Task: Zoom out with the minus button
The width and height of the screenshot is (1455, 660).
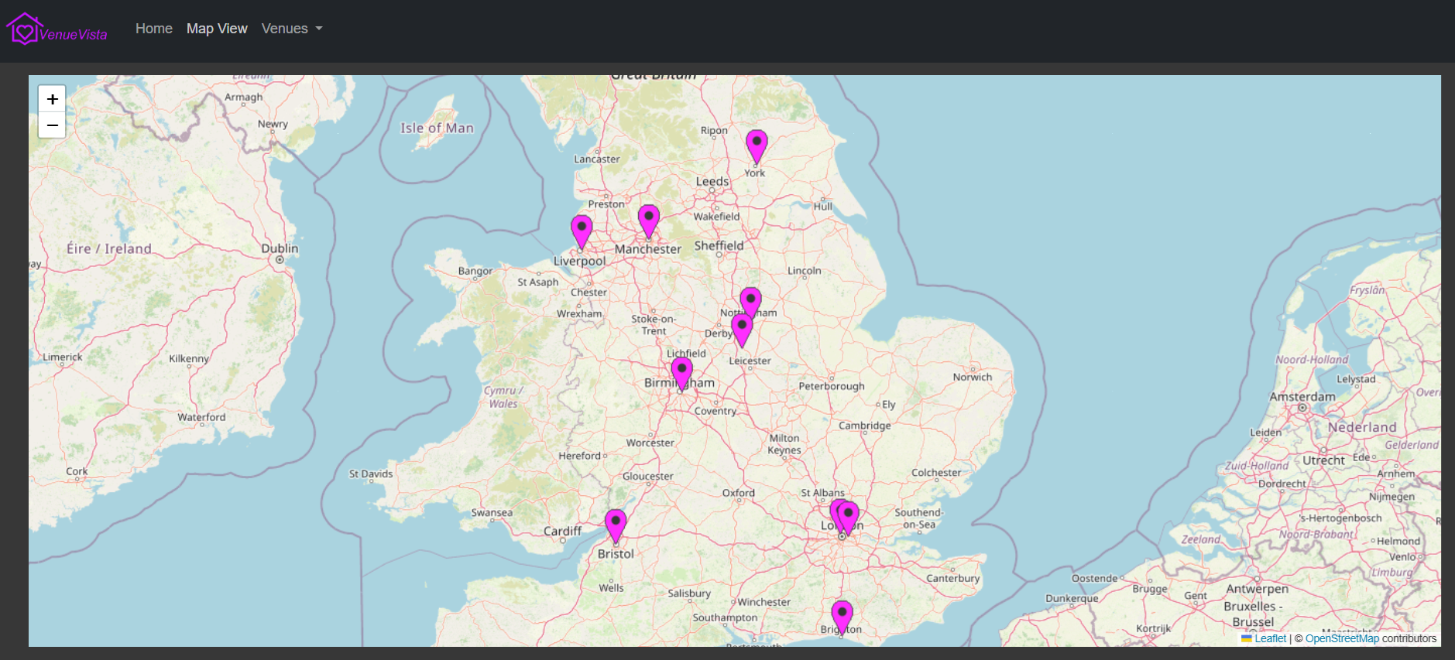Action: tap(52, 125)
